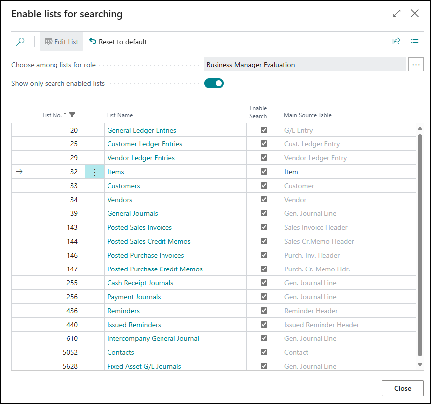Image resolution: width=431 pixels, height=404 pixels.
Task: Sort by the List No. column header
Action: tap(52, 115)
